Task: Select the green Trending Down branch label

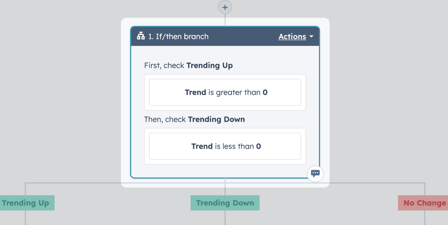Action: (225, 203)
